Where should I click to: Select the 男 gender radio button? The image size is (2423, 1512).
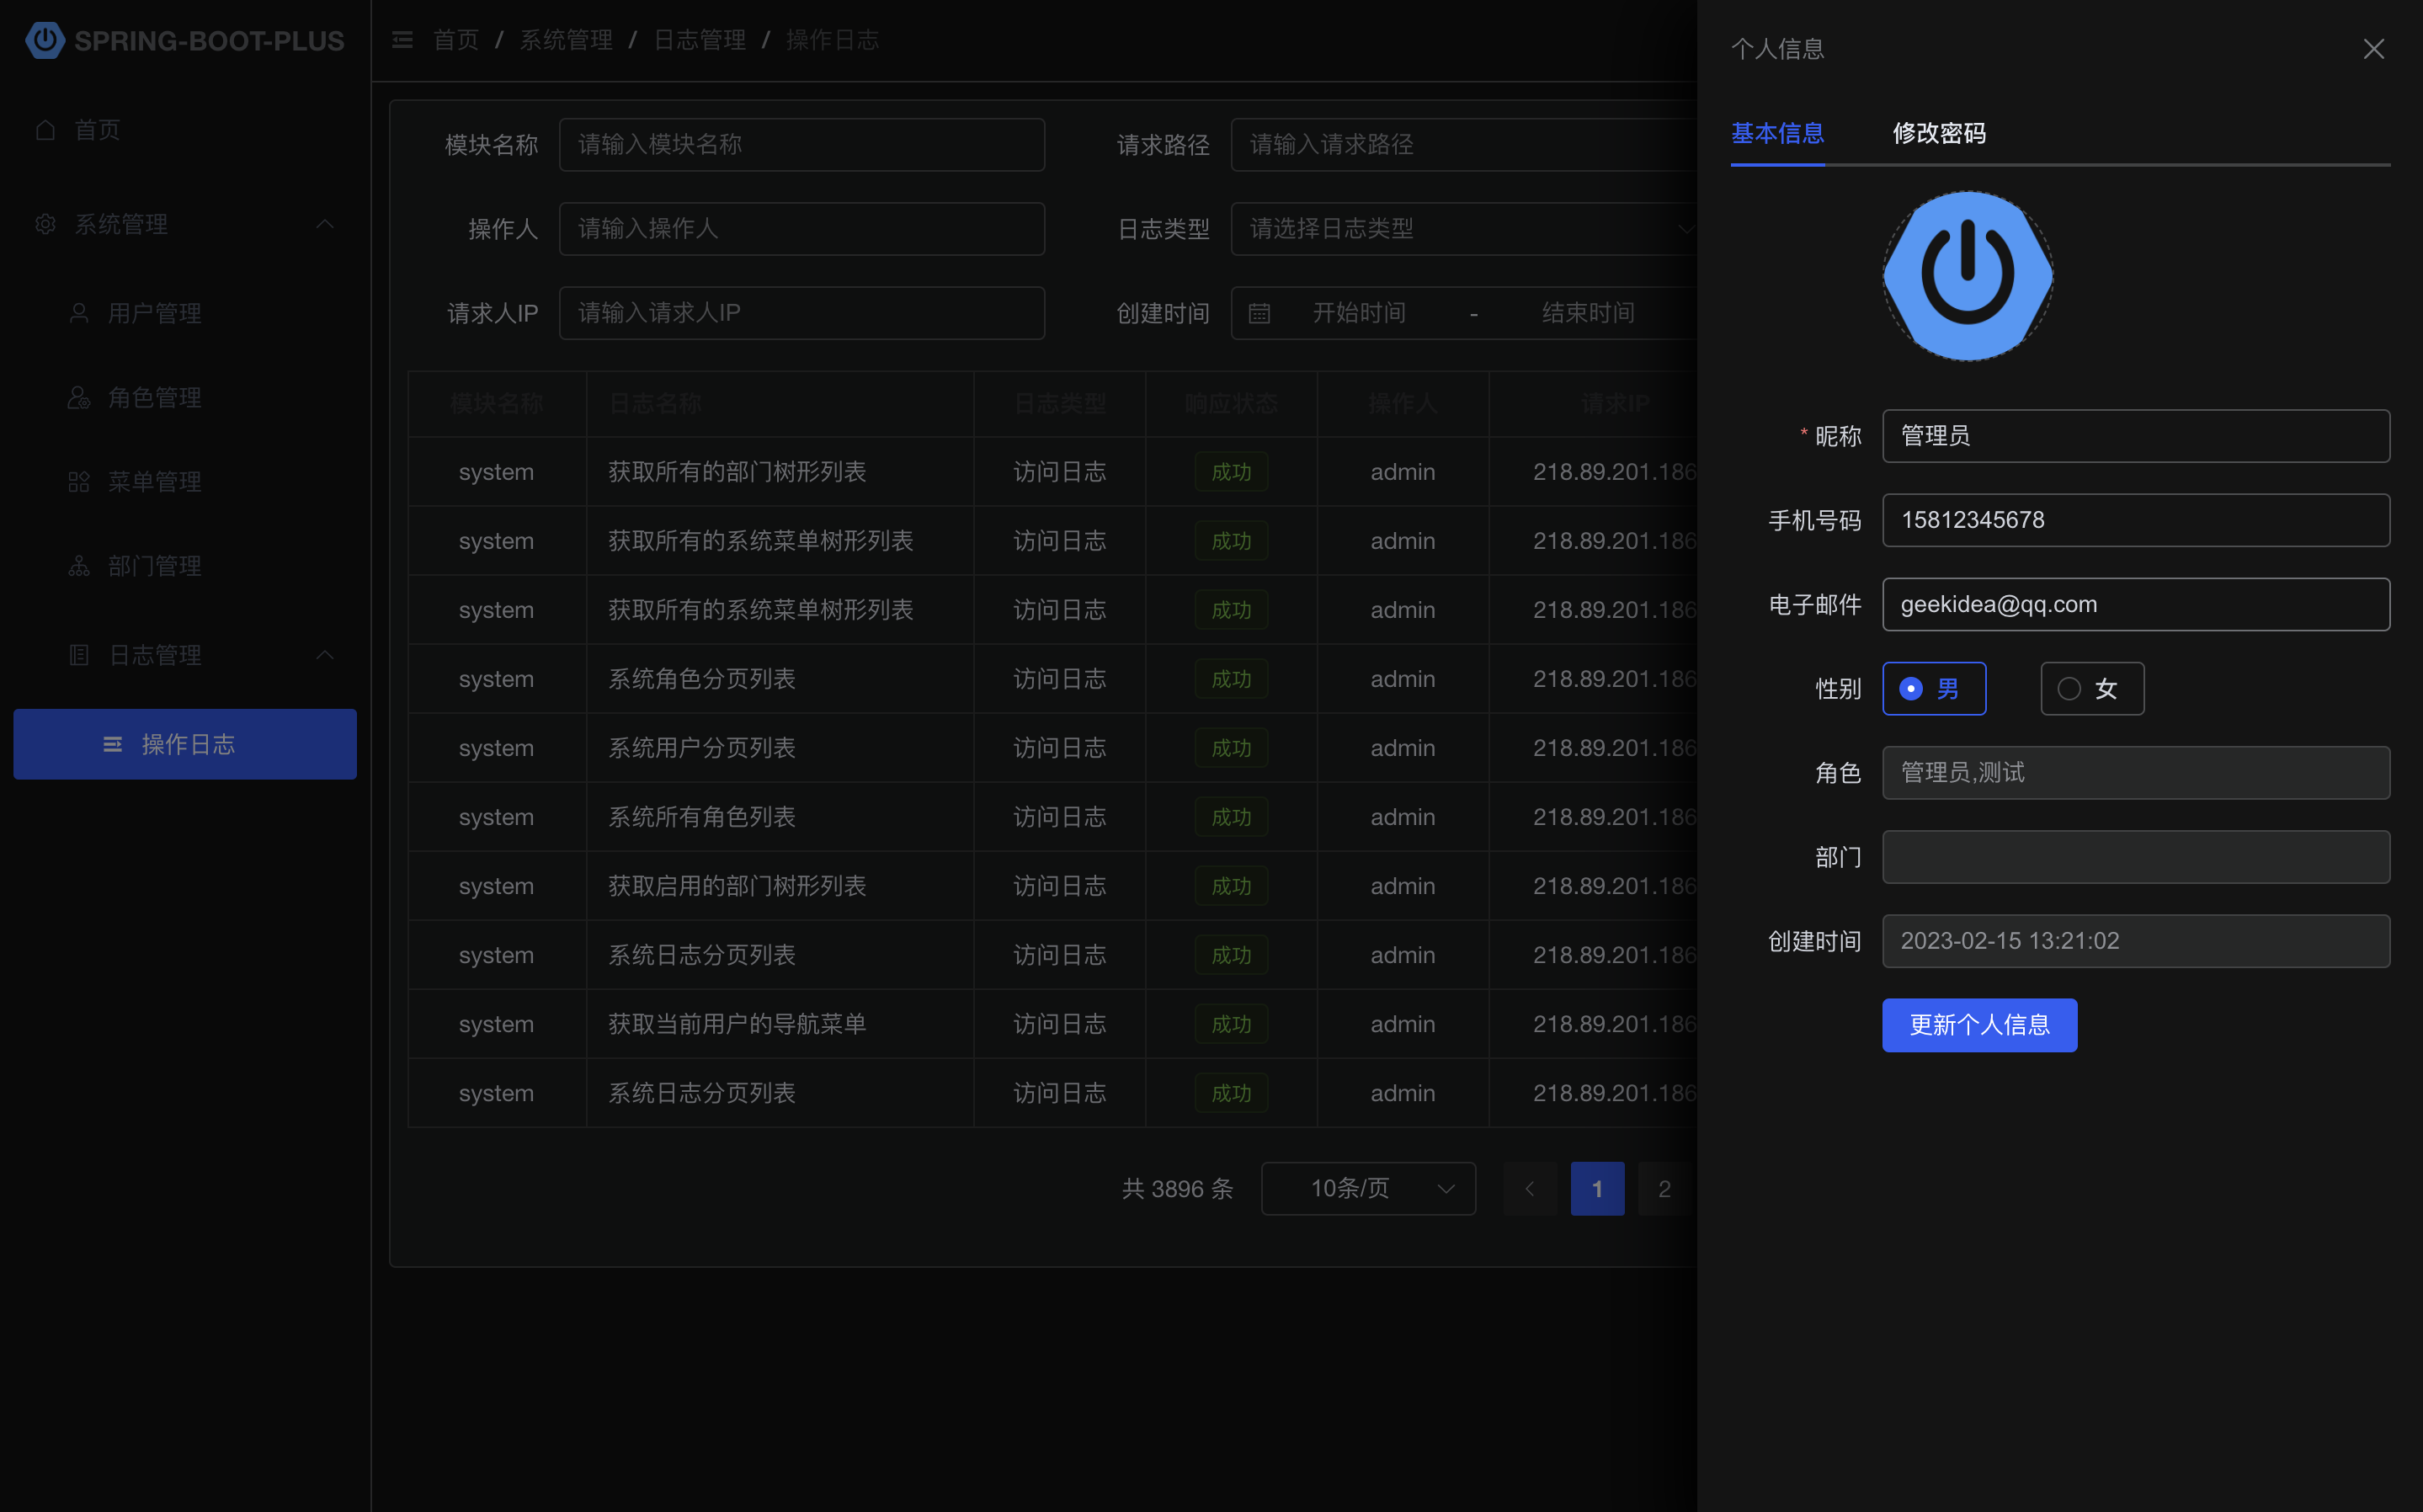pyautogui.click(x=1911, y=689)
